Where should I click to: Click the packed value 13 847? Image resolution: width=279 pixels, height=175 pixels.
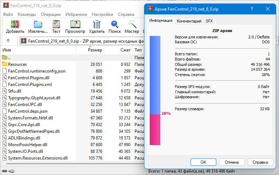pos(125,104)
